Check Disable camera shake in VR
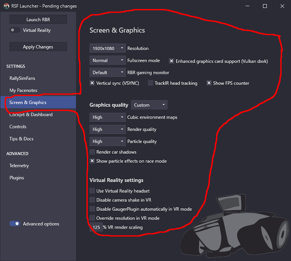Screen dimensions: 291x261 tap(92, 200)
